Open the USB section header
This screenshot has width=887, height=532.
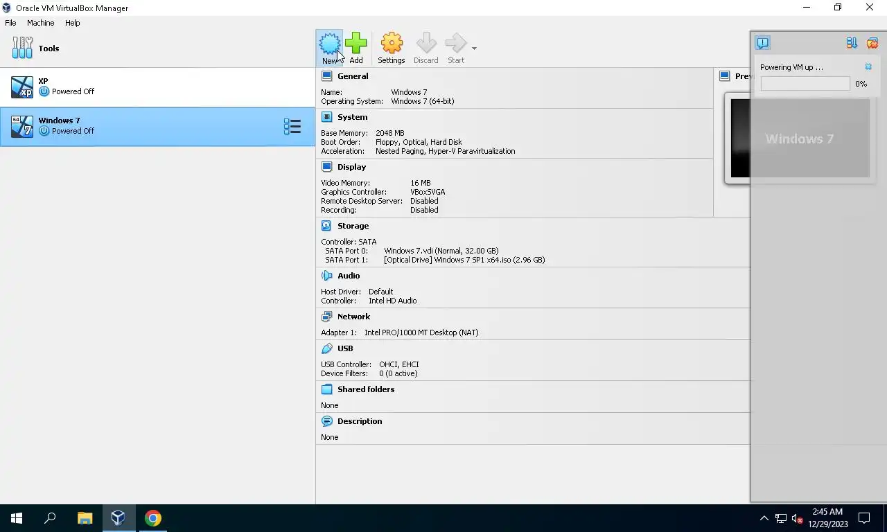345,348
